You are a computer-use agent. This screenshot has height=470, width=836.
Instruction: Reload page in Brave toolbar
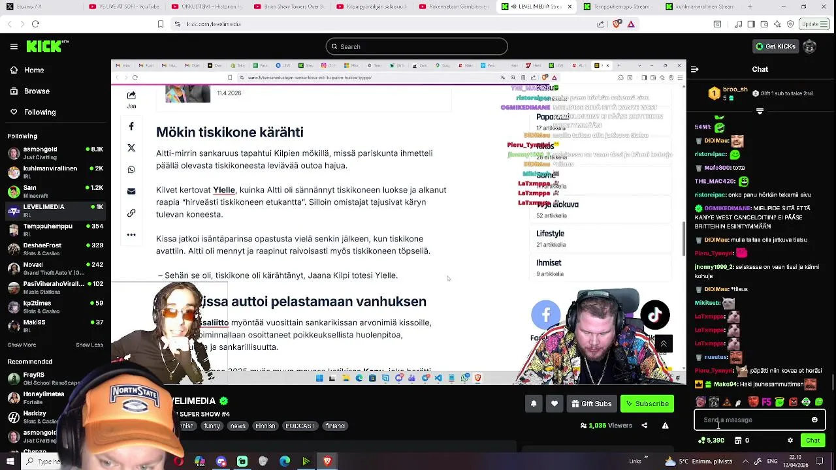pyautogui.click(x=35, y=24)
